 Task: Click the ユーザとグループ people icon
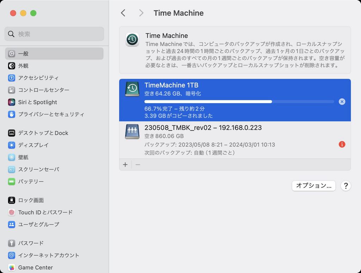point(12,224)
